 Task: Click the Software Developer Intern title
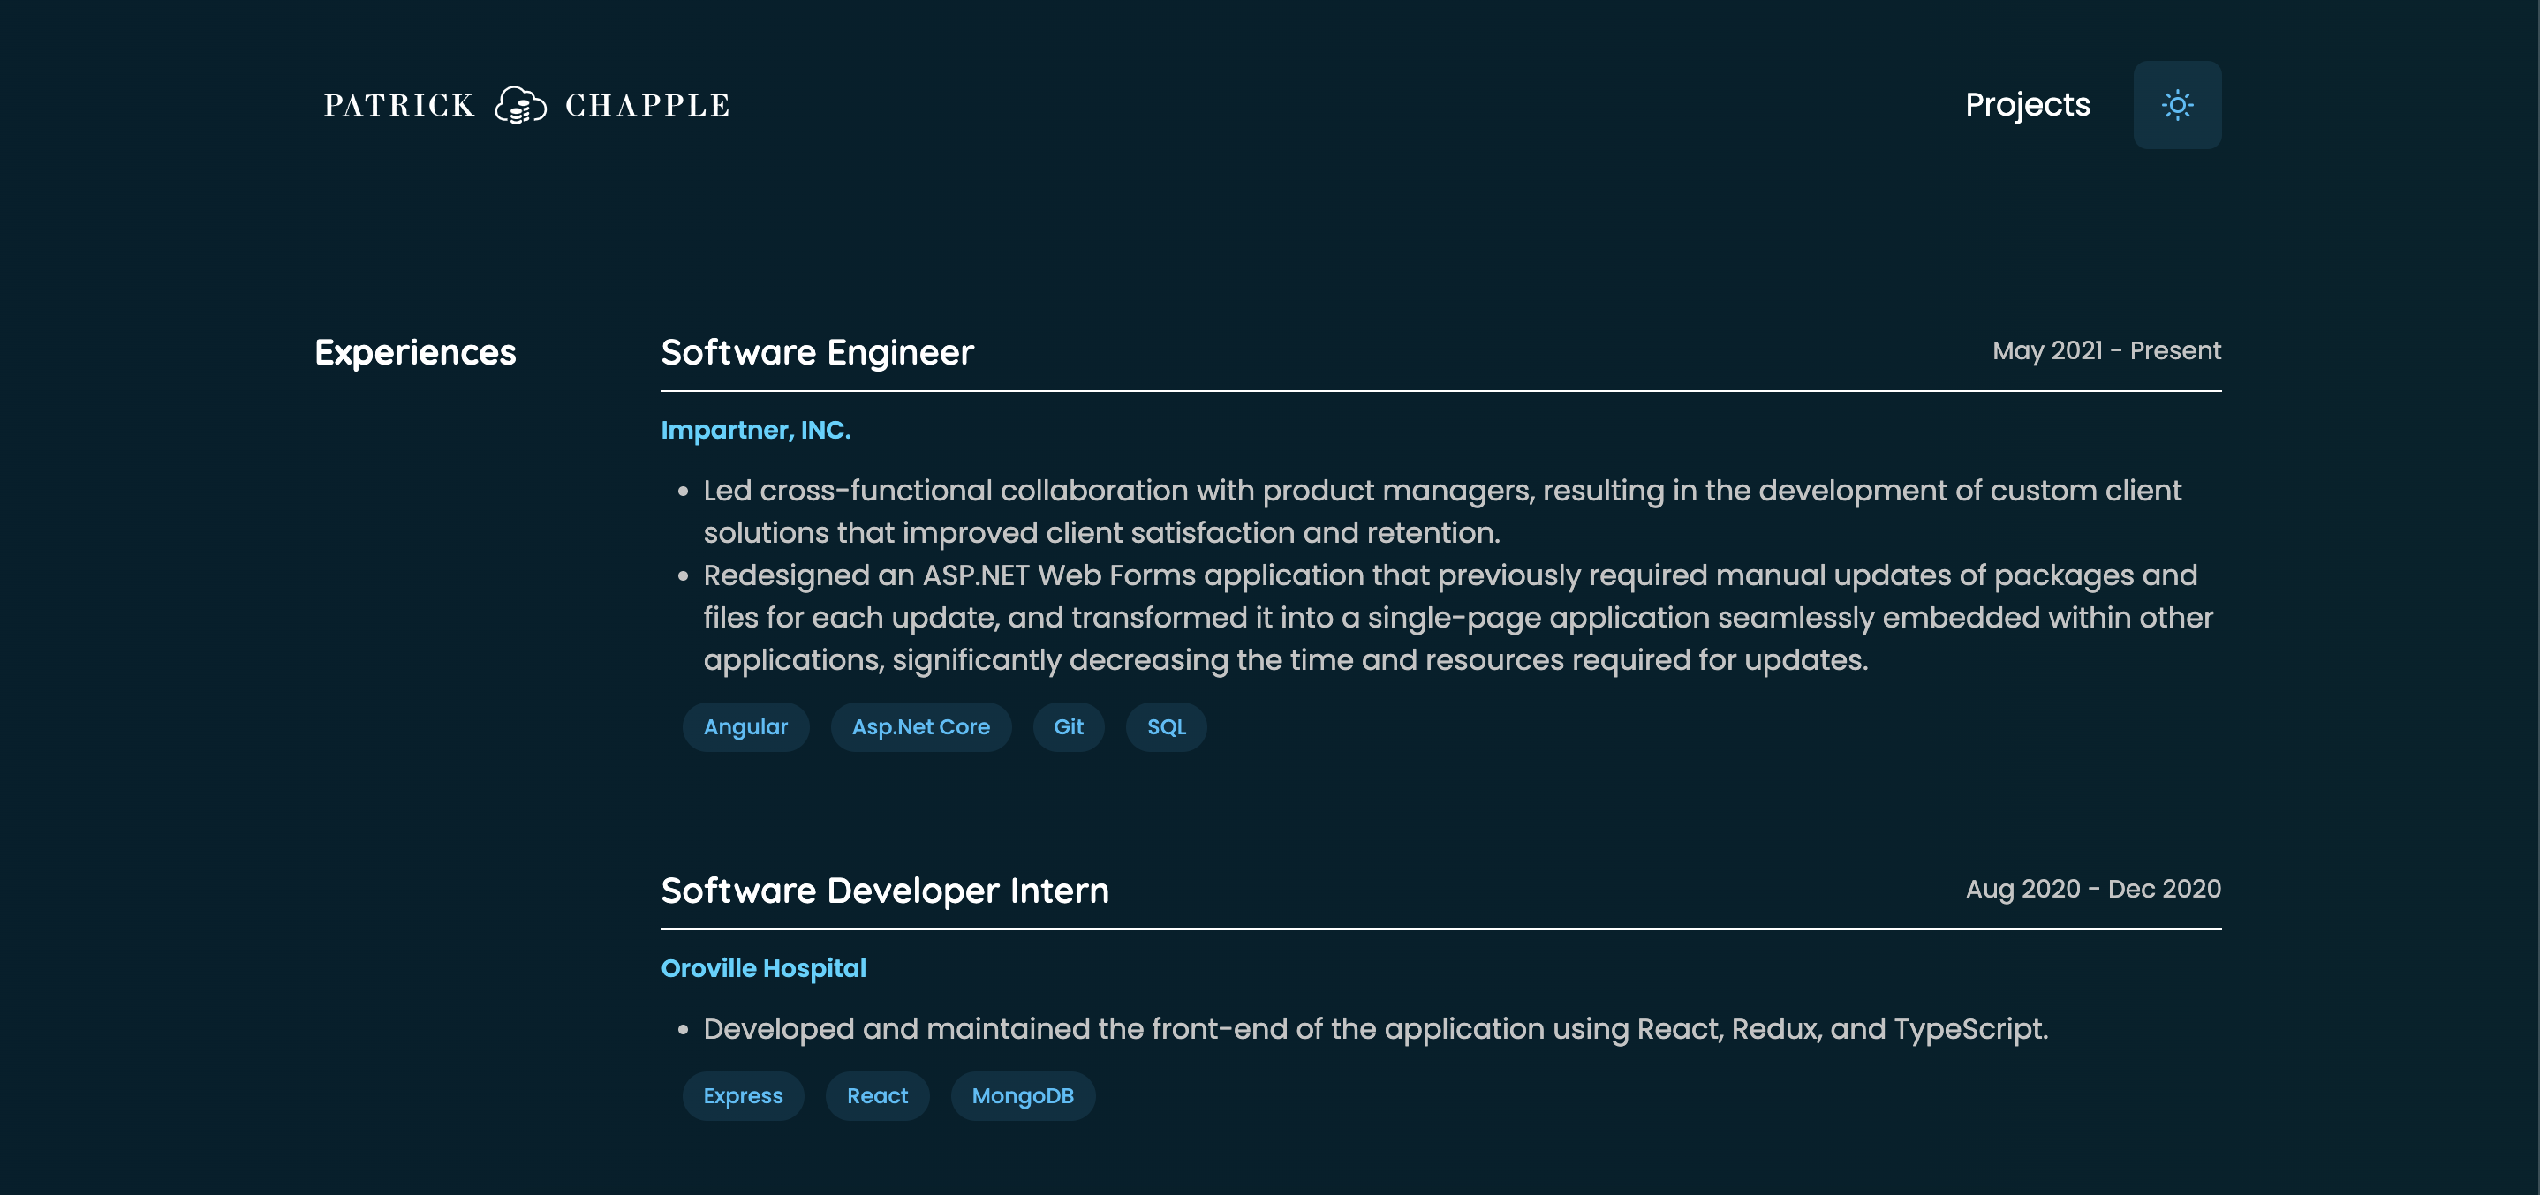(884, 891)
